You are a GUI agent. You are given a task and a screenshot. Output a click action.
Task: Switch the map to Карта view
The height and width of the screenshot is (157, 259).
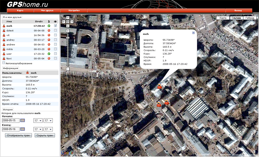[x=223, y=18]
